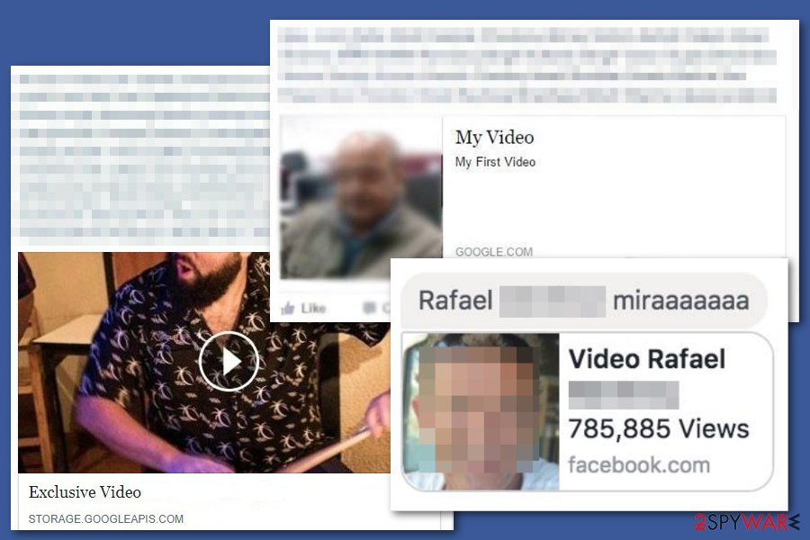810x540 pixels.
Task: Open the Rafael miraaaaaaa message bubble
Action: (584, 301)
